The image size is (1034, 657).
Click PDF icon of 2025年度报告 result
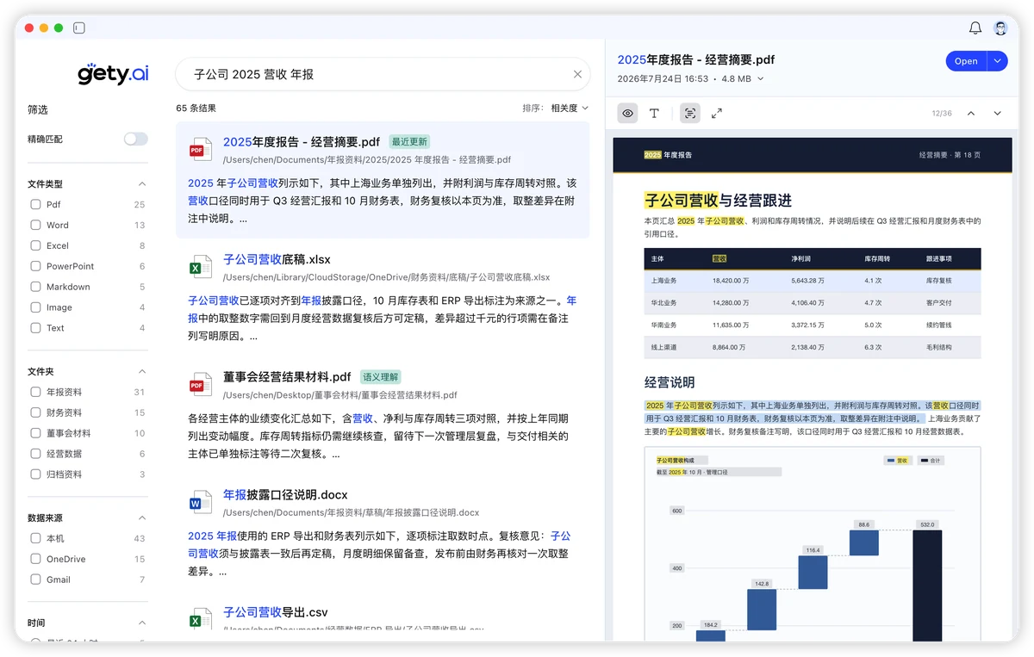coord(201,149)
